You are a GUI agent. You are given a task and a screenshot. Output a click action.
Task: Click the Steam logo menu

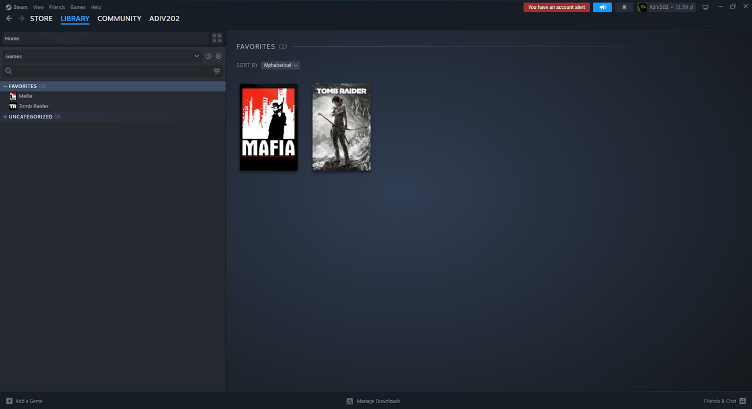[x=16, y=7]
